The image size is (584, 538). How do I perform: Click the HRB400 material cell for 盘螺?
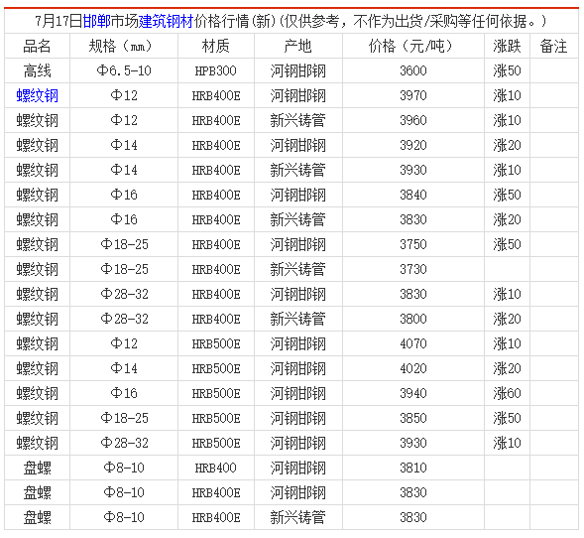(x=215, y=468)
